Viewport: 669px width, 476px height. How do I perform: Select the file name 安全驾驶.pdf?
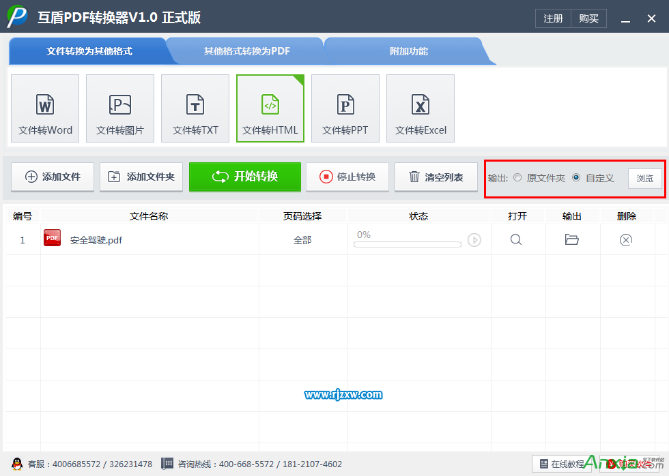(x=96, y=240)
